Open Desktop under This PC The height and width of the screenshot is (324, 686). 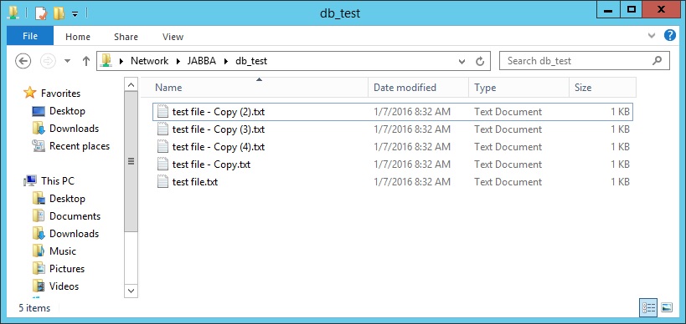67,199
